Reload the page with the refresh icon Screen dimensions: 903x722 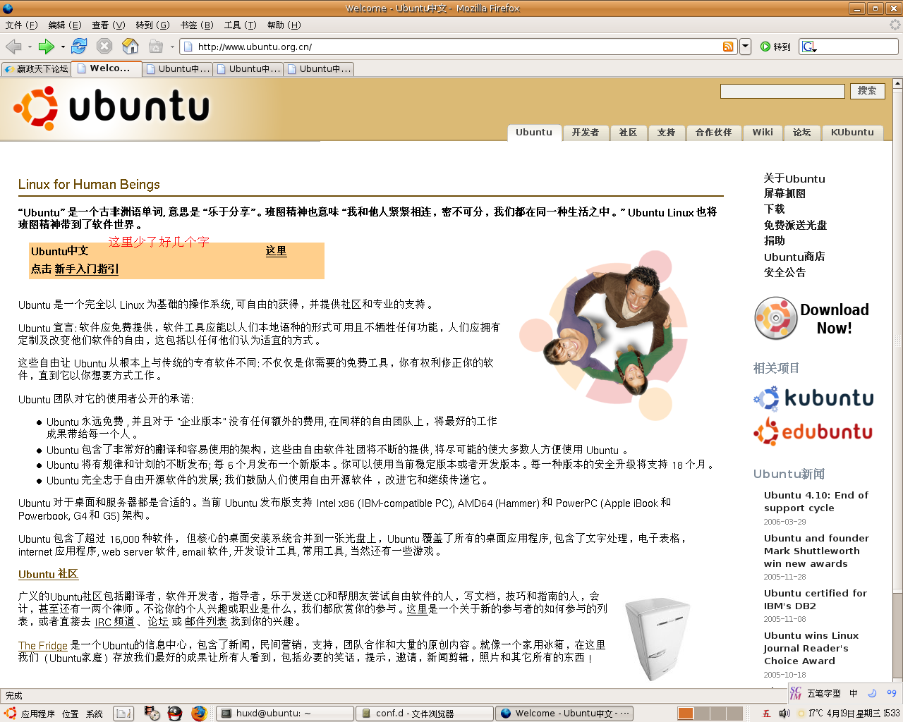point(79,46)
